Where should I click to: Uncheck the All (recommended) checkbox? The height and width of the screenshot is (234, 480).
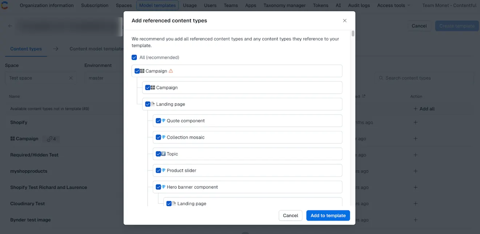[x=134, y=57]
